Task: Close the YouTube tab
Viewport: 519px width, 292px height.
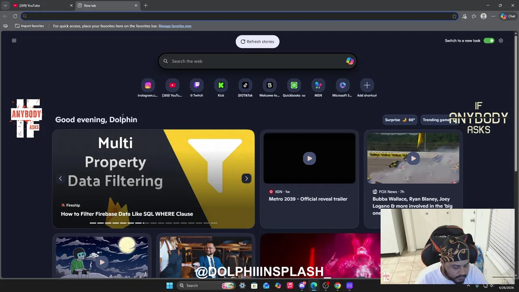Action: [71, 6]
